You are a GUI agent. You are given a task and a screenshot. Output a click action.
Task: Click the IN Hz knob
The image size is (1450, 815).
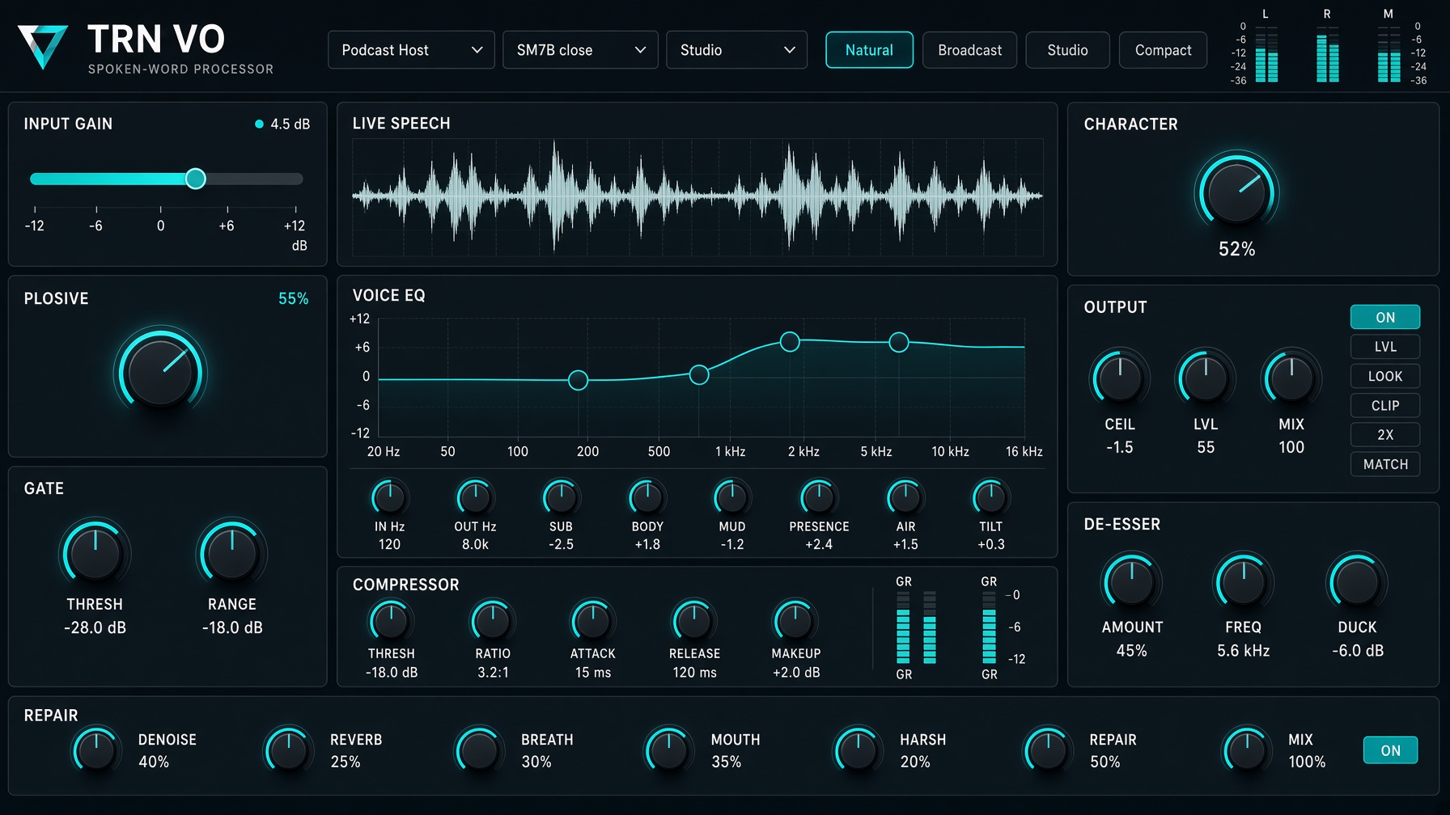click(x=389, y=497)
